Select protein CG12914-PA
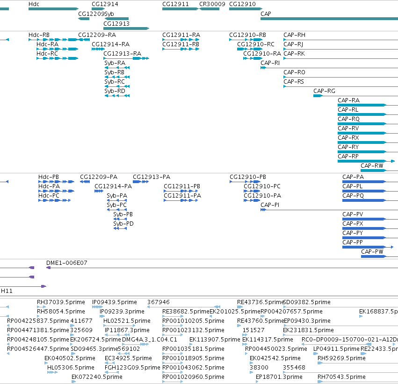The width and height of the screenshot is (398, 384). [99, 191]
